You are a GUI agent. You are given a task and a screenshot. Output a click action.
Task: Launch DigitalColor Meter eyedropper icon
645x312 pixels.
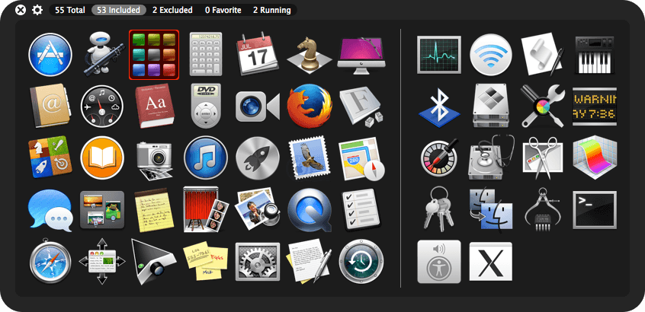click(x=439, y=158)
